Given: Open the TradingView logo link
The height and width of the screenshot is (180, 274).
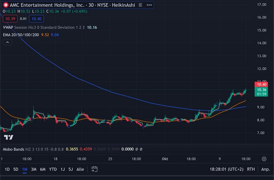Looking at the screenshot, I should [9, 138].
